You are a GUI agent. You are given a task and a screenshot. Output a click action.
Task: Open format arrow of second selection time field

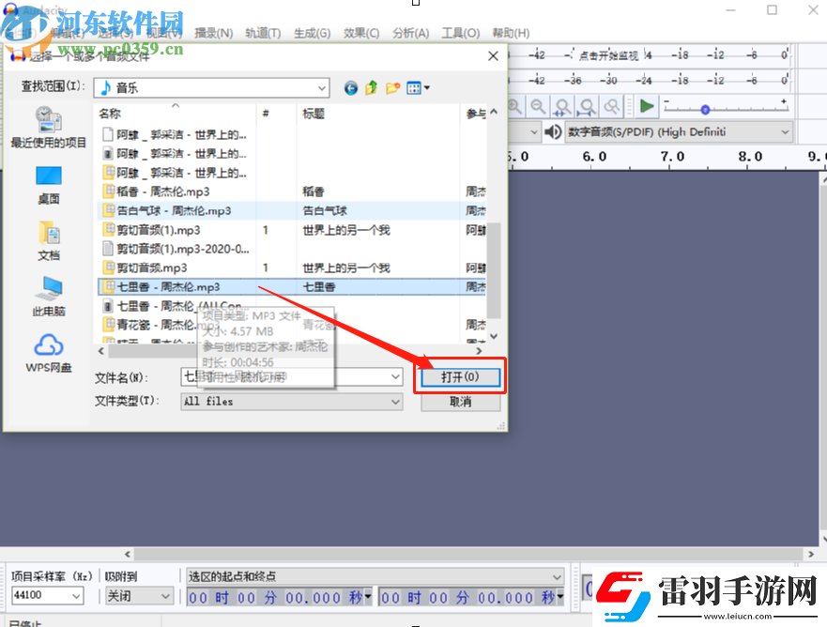coord(559,598)
